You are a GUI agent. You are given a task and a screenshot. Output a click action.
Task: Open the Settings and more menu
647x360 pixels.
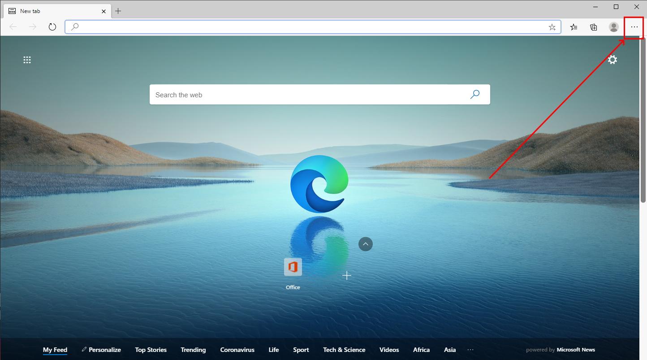[634, 27]
